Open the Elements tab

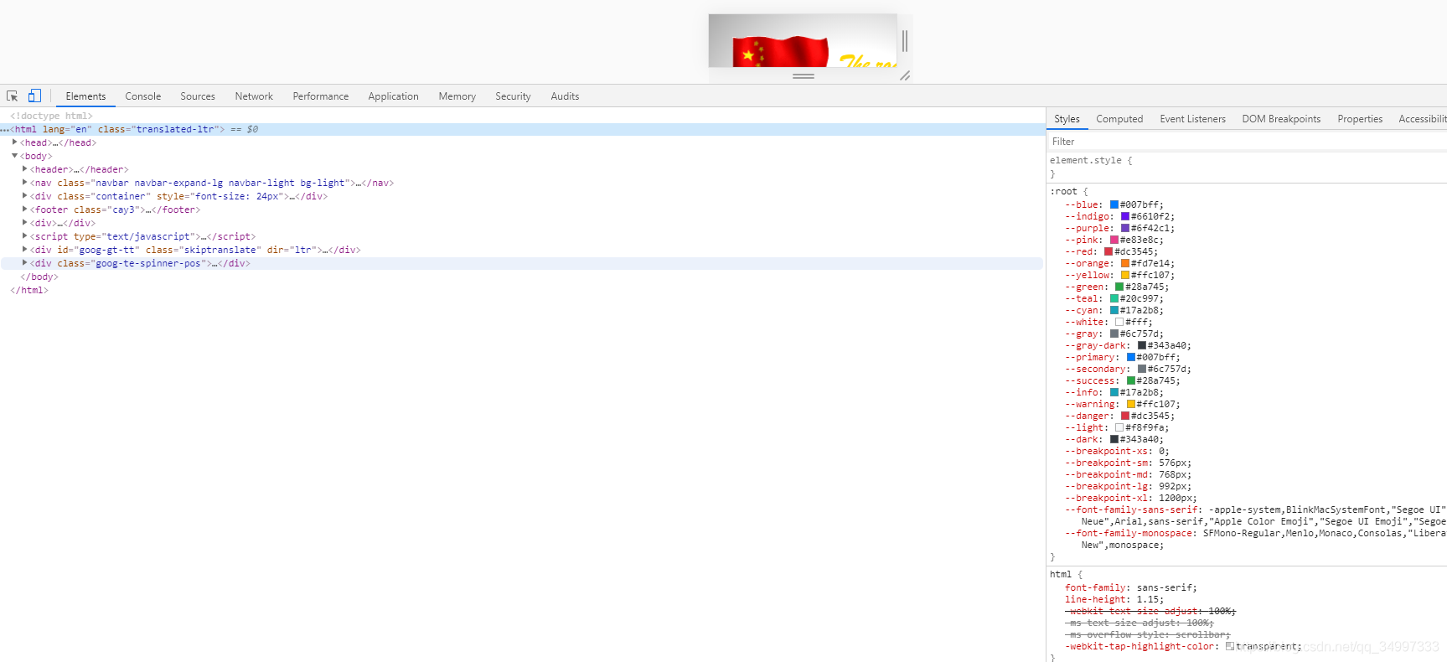(85, 96)
